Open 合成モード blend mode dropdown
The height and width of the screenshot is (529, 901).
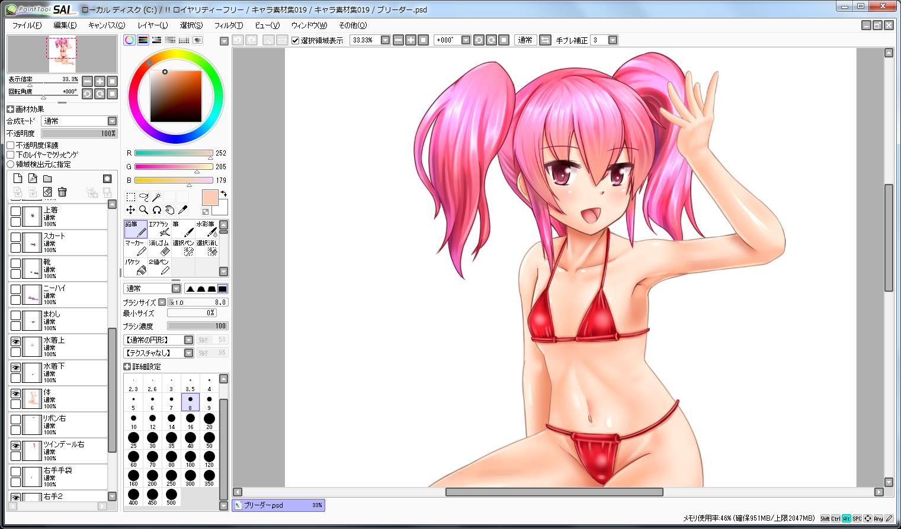[x=79, y=121]
